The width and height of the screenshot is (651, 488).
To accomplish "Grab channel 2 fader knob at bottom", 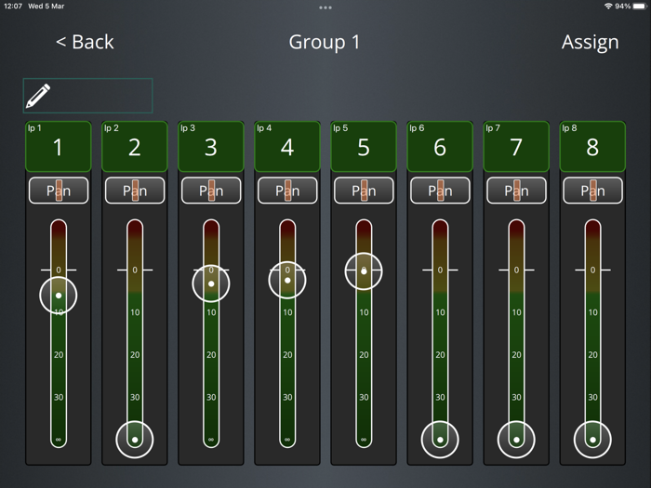I will 135,440.
